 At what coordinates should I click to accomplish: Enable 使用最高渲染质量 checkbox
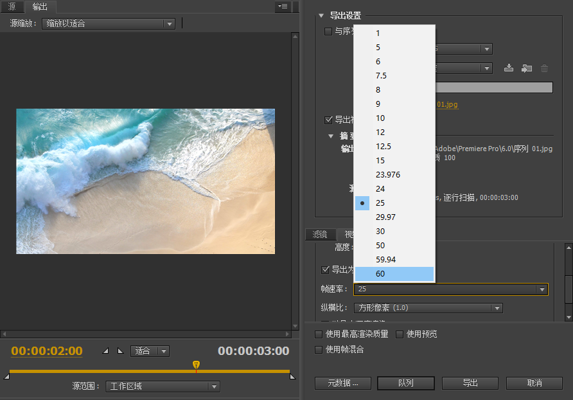319,334
